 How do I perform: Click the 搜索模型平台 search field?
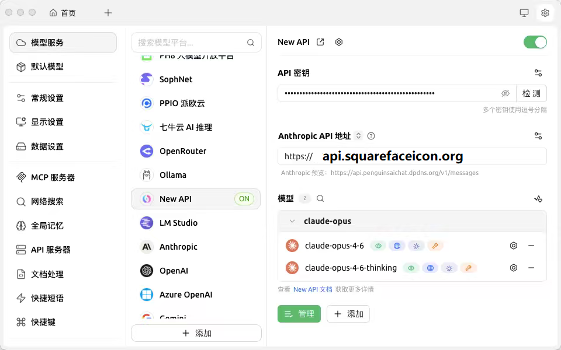[190, 43]
